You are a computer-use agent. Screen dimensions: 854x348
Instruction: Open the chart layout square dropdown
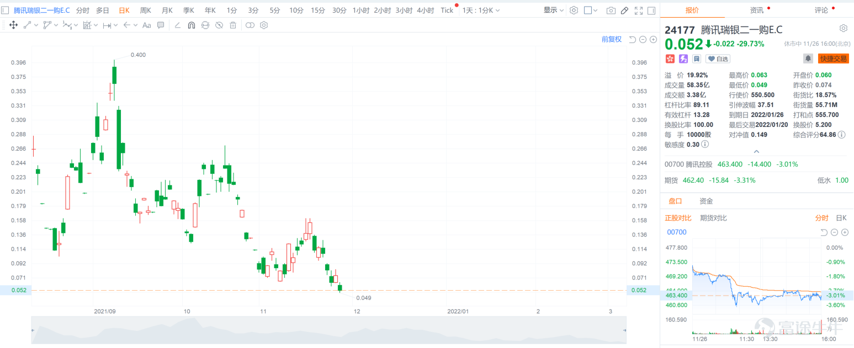591,10
